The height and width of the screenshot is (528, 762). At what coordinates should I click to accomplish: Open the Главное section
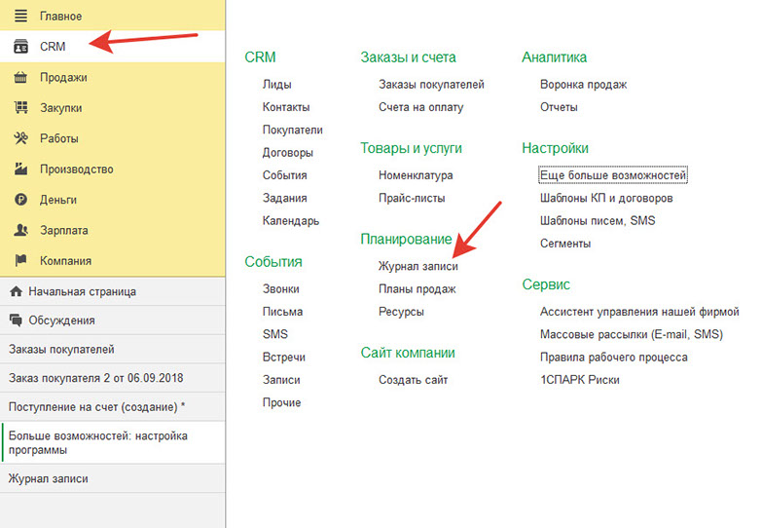coord(113,16)
